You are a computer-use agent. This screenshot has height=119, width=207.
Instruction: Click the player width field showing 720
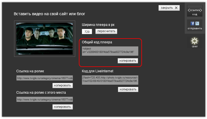tap(87, 32)
